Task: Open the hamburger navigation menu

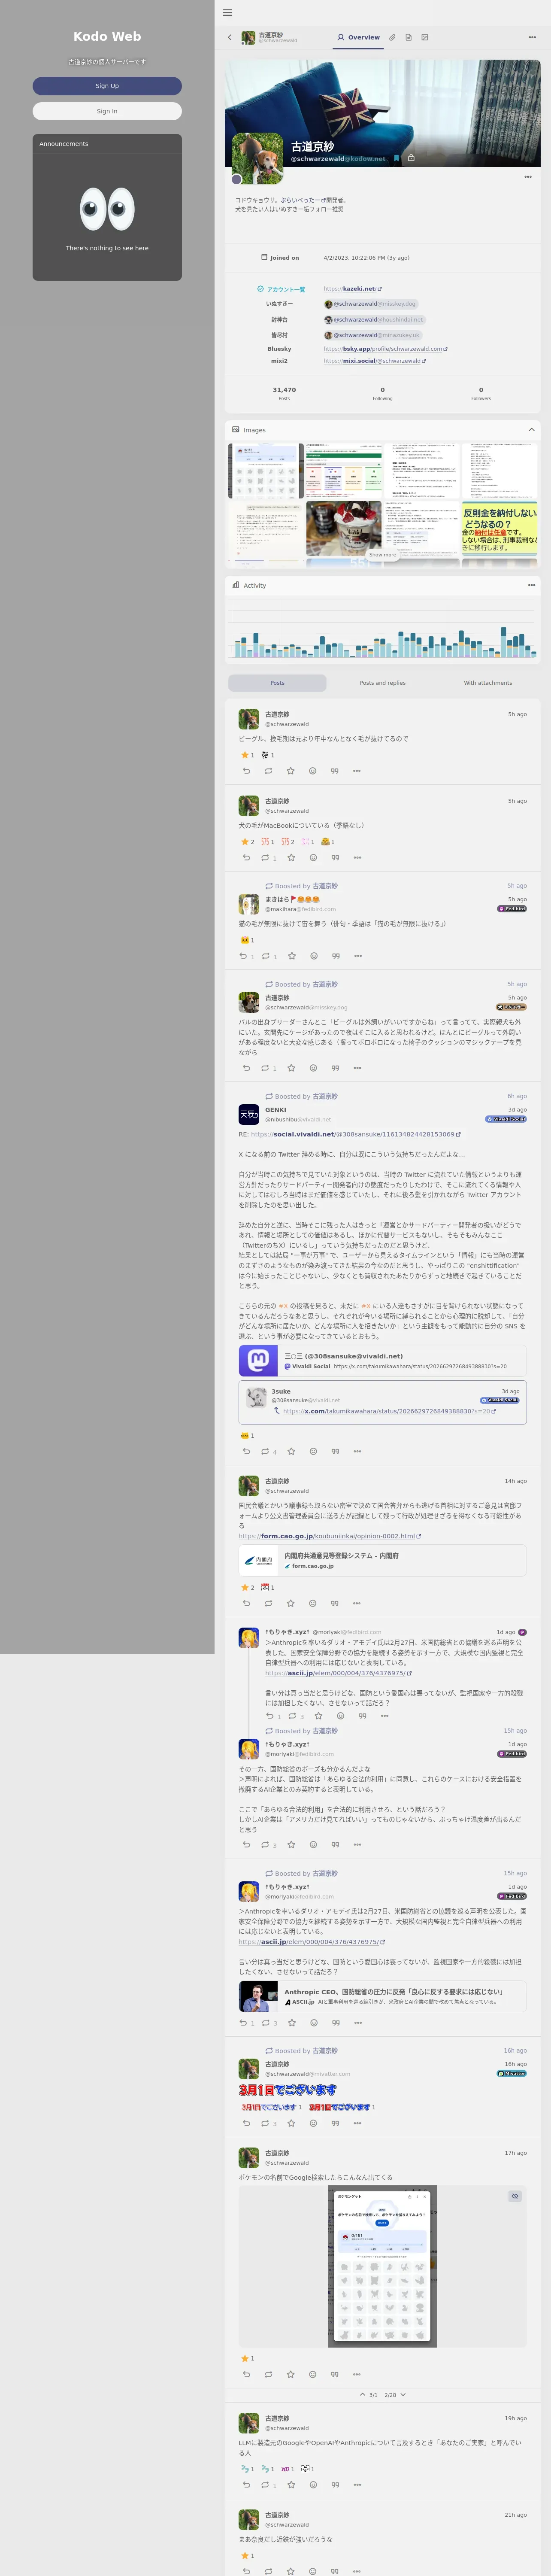Action: [227, 13]
